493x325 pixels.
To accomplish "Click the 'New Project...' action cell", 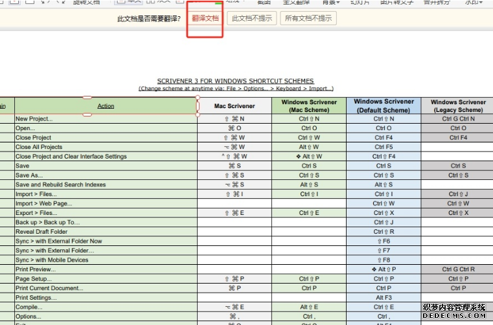I will coord(106,119).
